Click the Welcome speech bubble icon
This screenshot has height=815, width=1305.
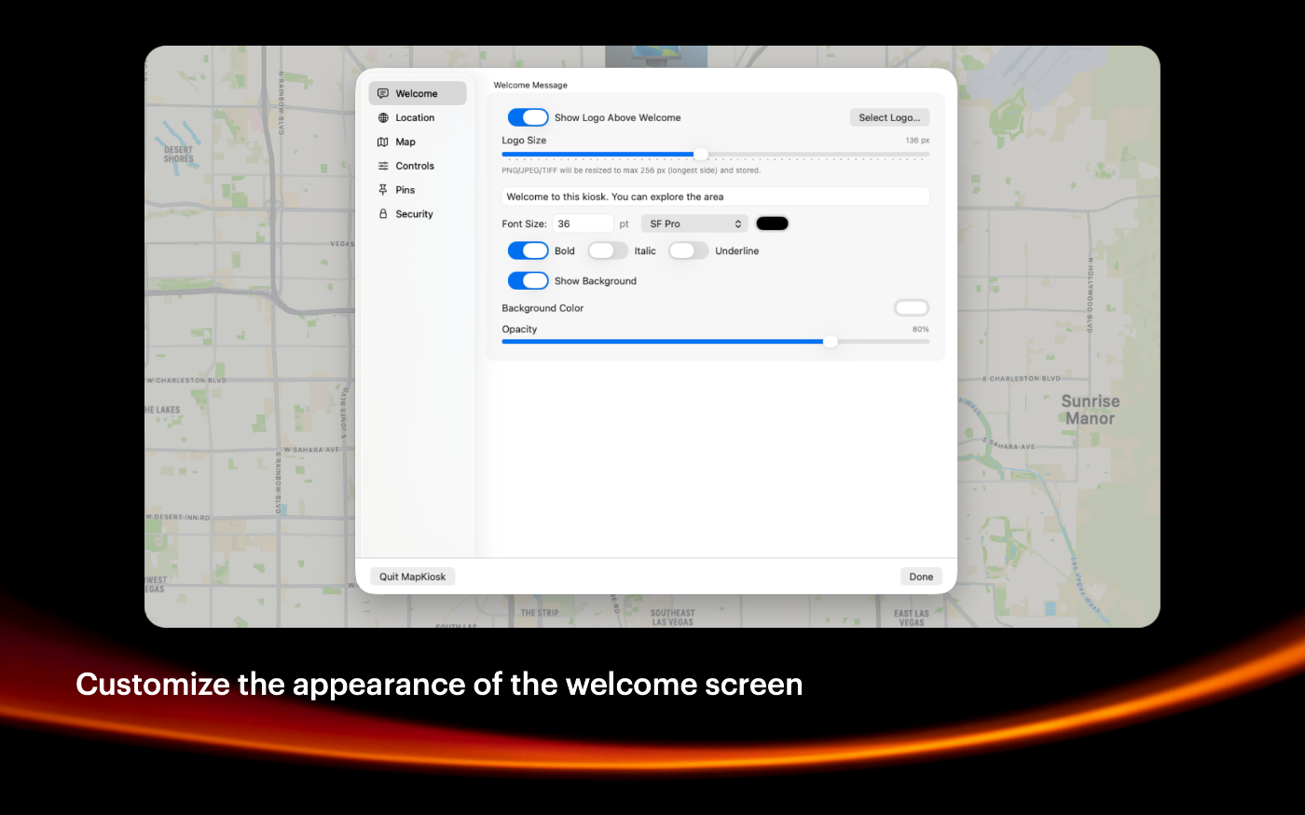tap(383, 94)
